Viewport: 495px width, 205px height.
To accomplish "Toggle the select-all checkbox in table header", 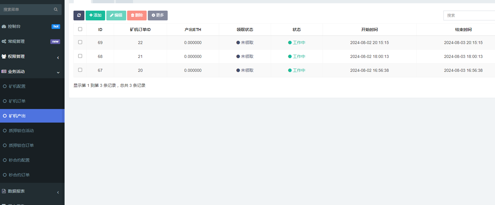I will click(x=80, y=29).
